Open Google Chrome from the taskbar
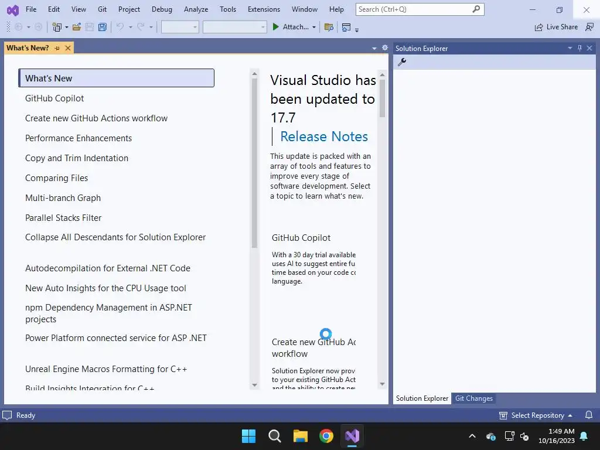Screen dimensions: 600x450 (x=326, y=436)
